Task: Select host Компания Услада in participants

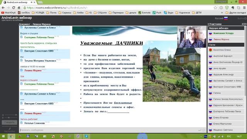Action: [x=226, y=33]
